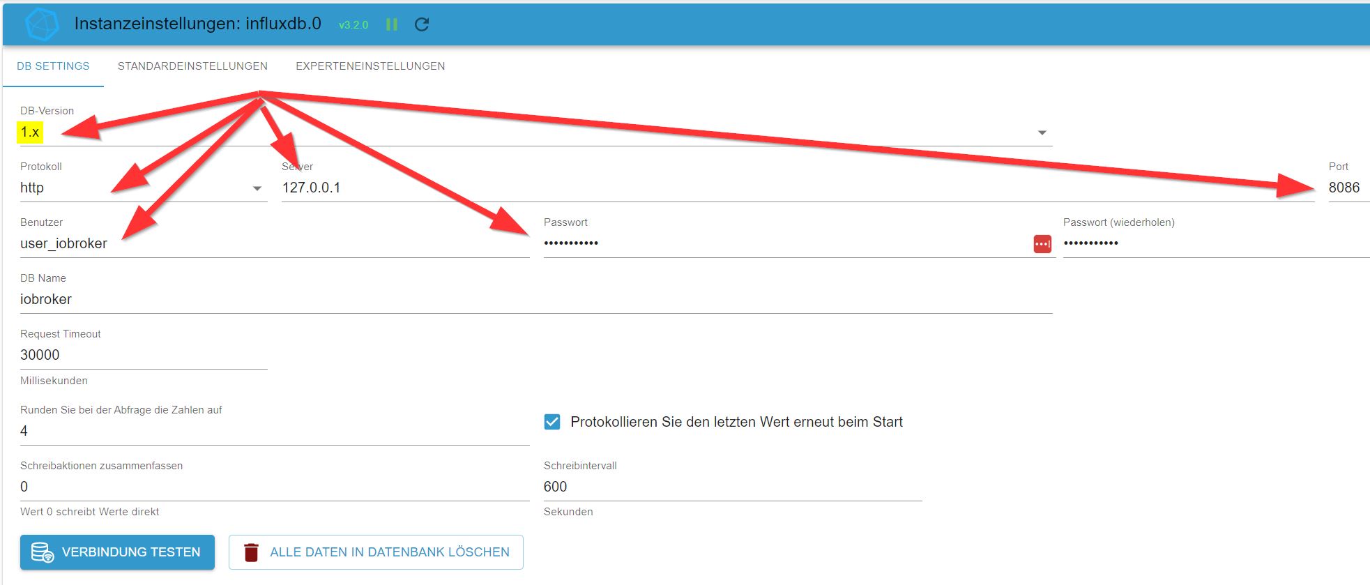Click the hint 'Wert 0 schreibt Werte direkt'
Viewport: 1370px width, 585px height.
tap(89, 512)
